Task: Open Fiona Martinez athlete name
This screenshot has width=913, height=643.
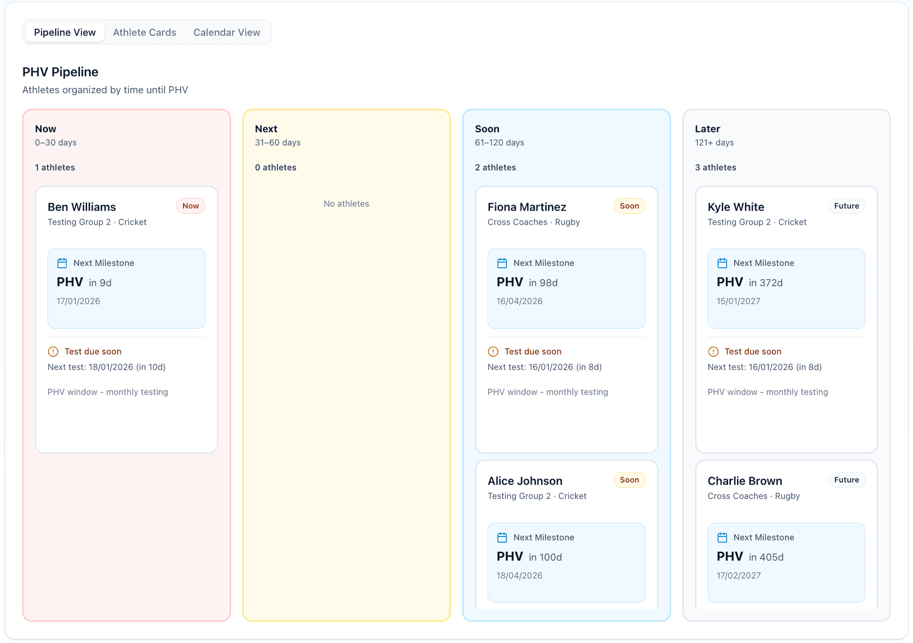Action: pyautogui.click(x=526, y=207)
